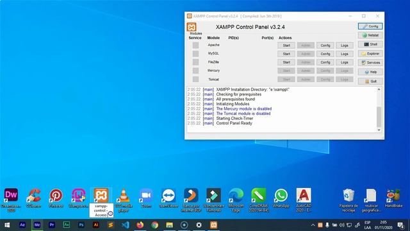The width and height of the screenshot is (410, 231).
Task: Open Illustrator from the taskbar
Action: pyautogui.click(x=96, y=225)
